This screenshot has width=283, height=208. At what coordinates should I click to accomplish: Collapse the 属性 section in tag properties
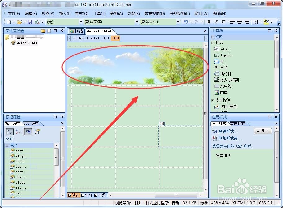click(x=7, y=145)
